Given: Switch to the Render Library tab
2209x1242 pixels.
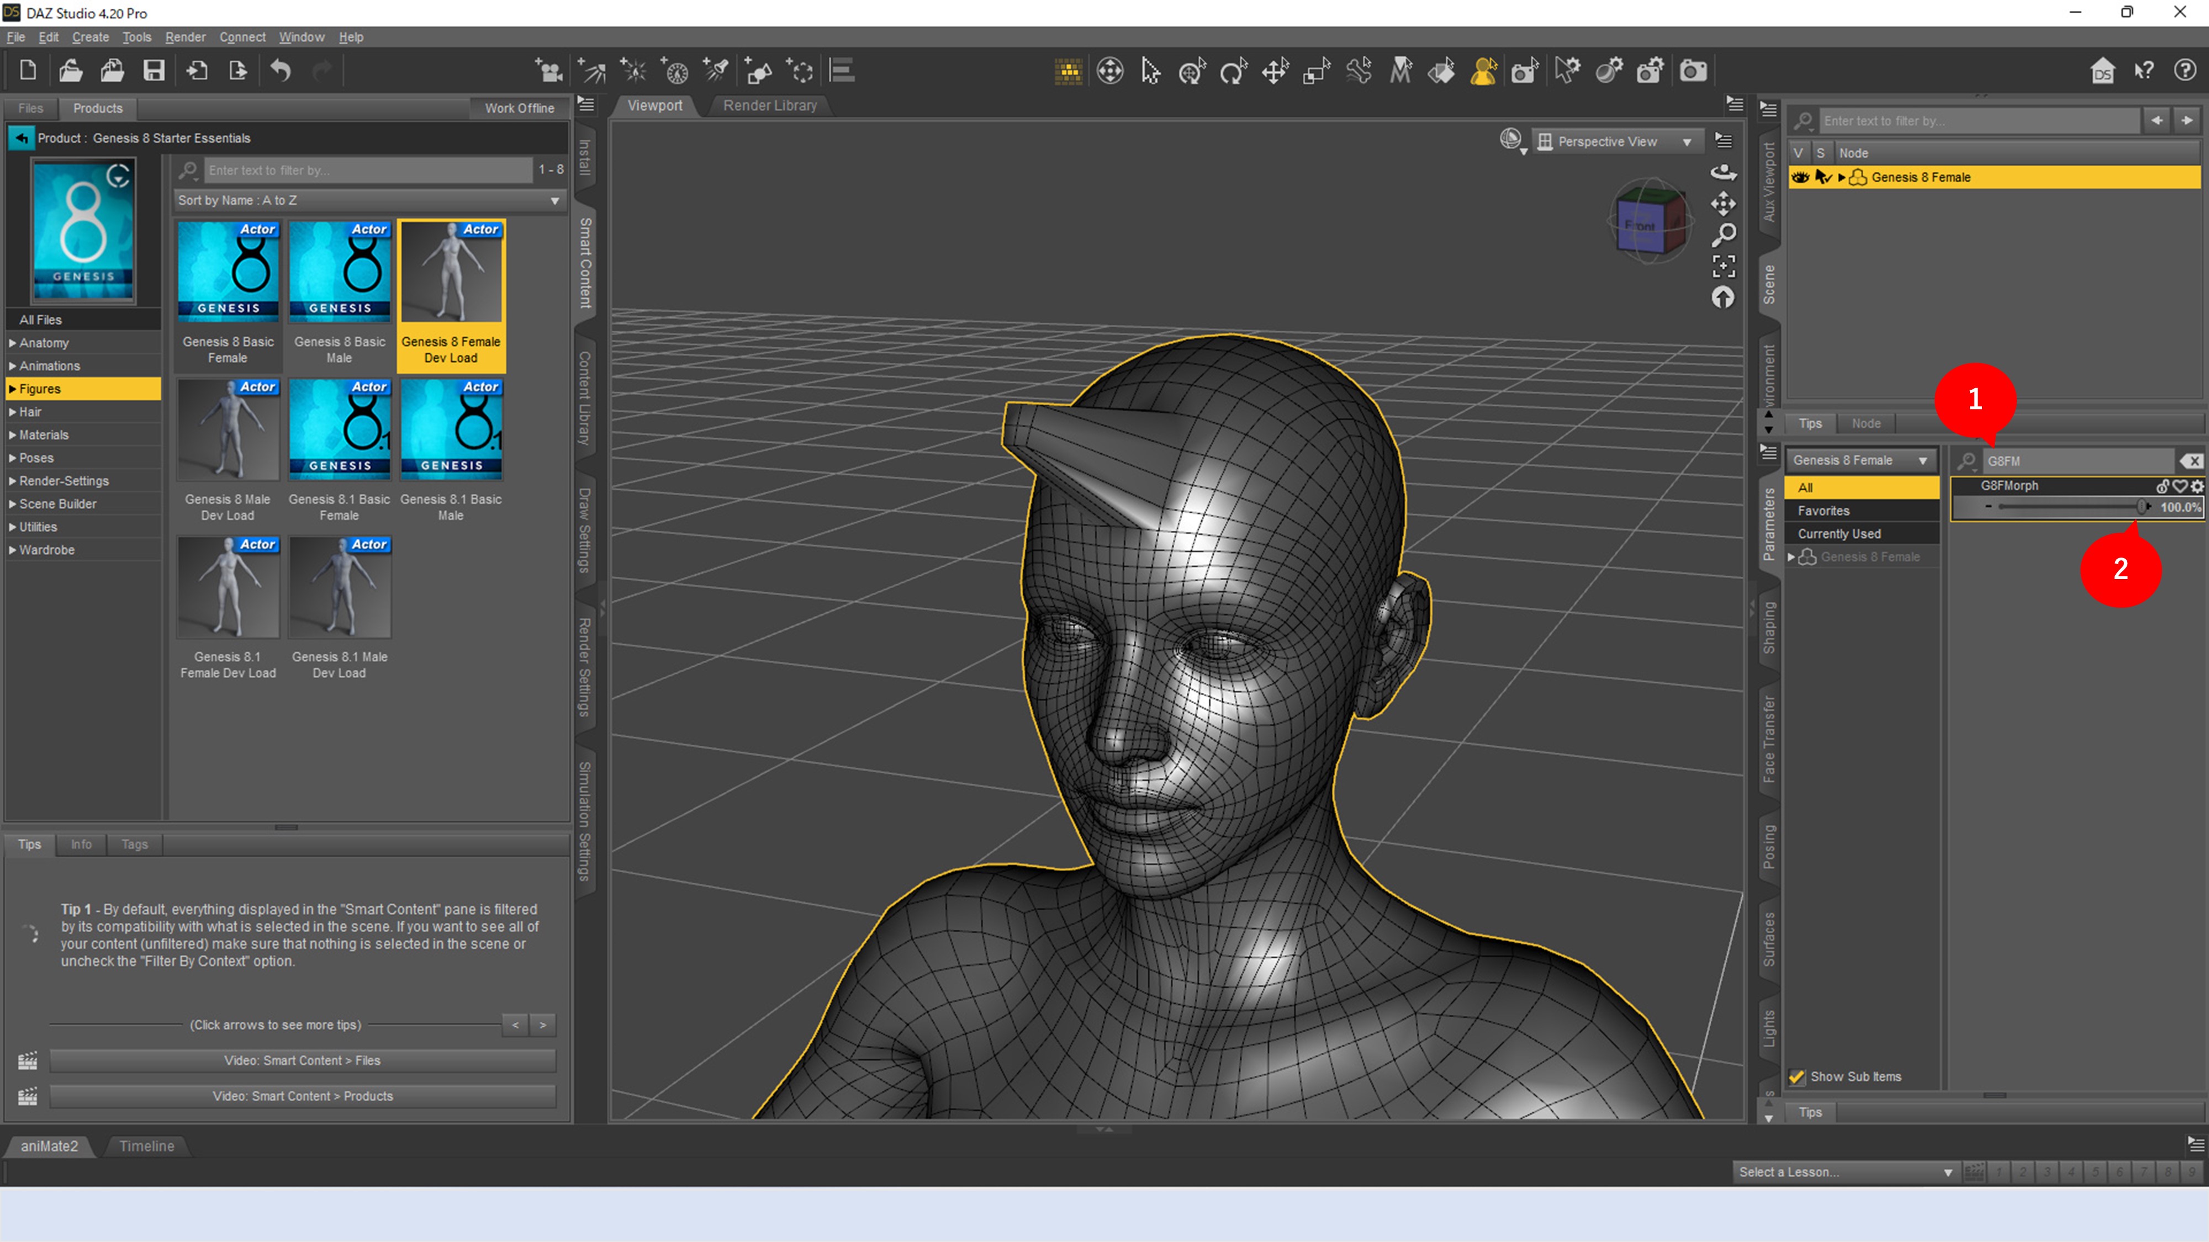Looking at the screenshot, I should pyautogui.click(x=768, y=105).
